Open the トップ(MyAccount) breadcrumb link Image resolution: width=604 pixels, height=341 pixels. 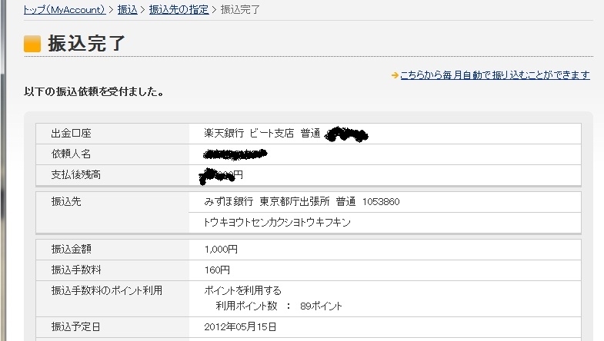65,10
